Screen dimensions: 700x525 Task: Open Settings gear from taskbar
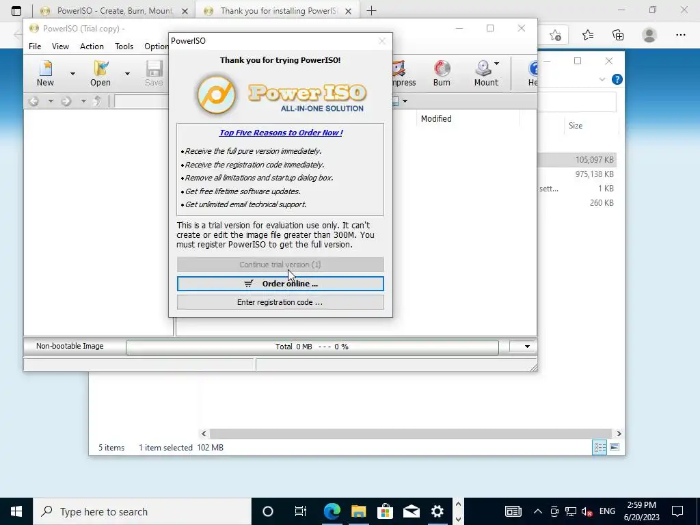coord(437,511)
